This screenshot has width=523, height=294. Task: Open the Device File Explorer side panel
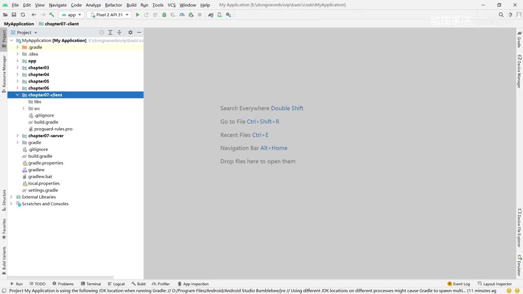pyautogui.click(x=519, y=228)
